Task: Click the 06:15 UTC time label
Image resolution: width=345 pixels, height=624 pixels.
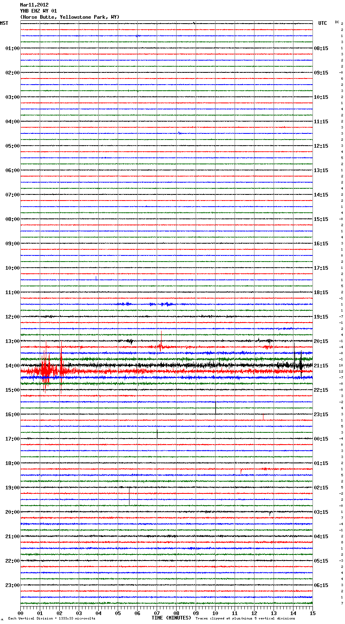Action: pyautogui.click(x=321, y=585)
